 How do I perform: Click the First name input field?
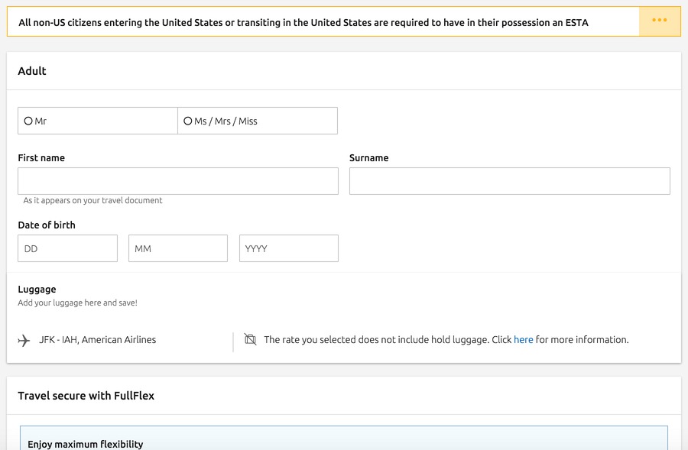tap(178, 181)
